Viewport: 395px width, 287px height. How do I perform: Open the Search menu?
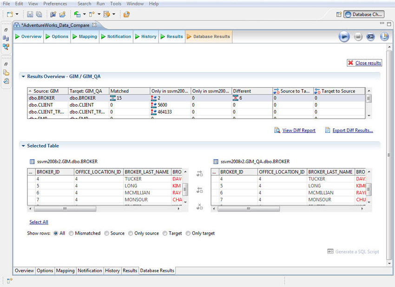click(85, 4)
